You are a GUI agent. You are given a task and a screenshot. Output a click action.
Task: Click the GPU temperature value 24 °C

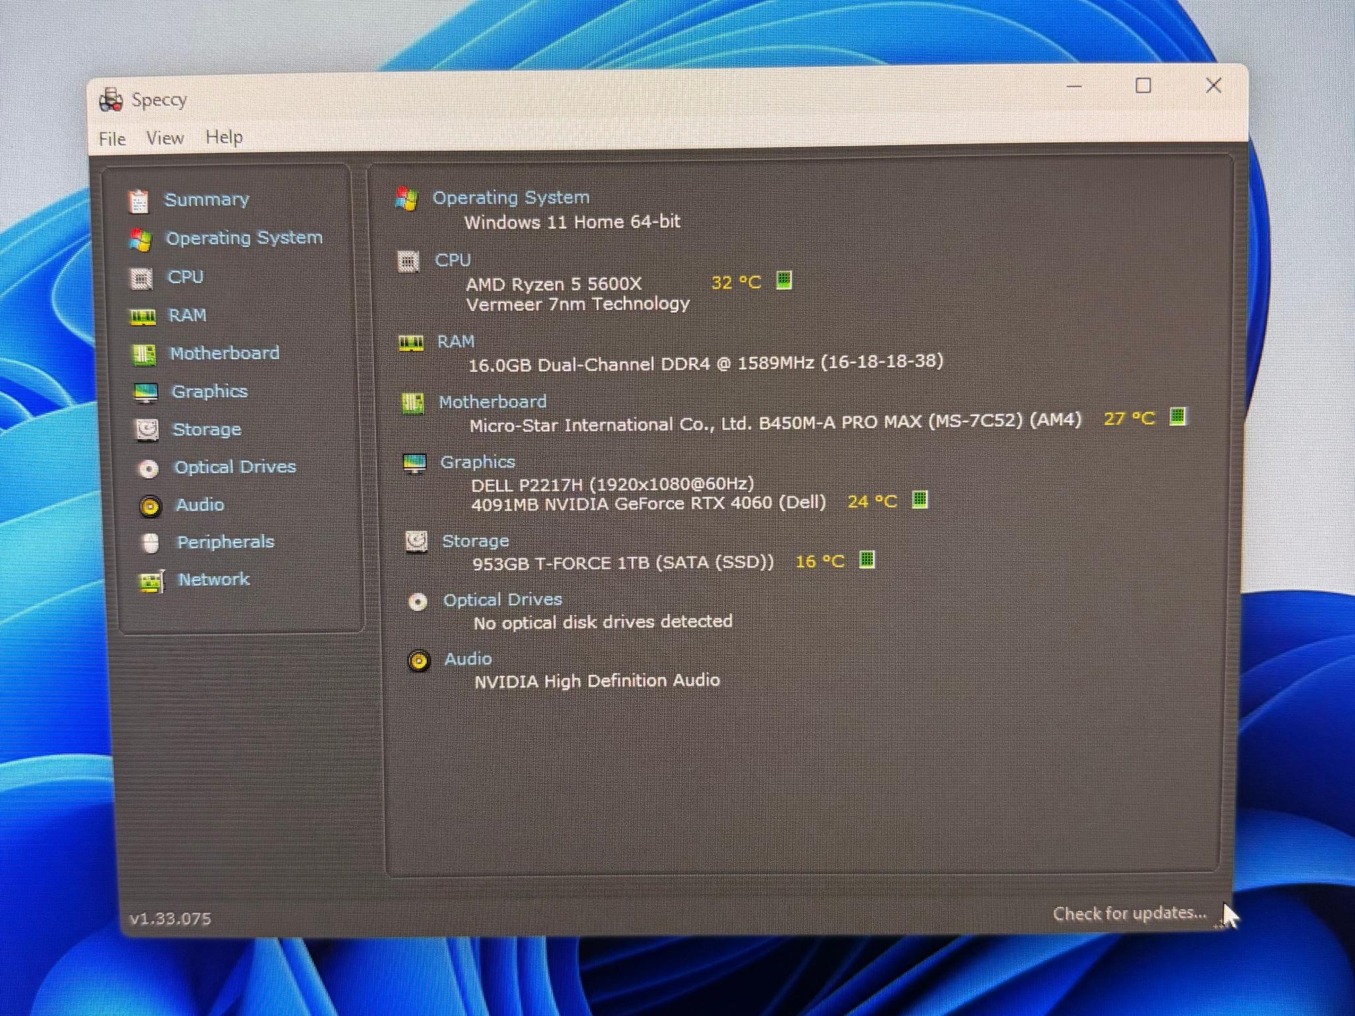point(873,502)
